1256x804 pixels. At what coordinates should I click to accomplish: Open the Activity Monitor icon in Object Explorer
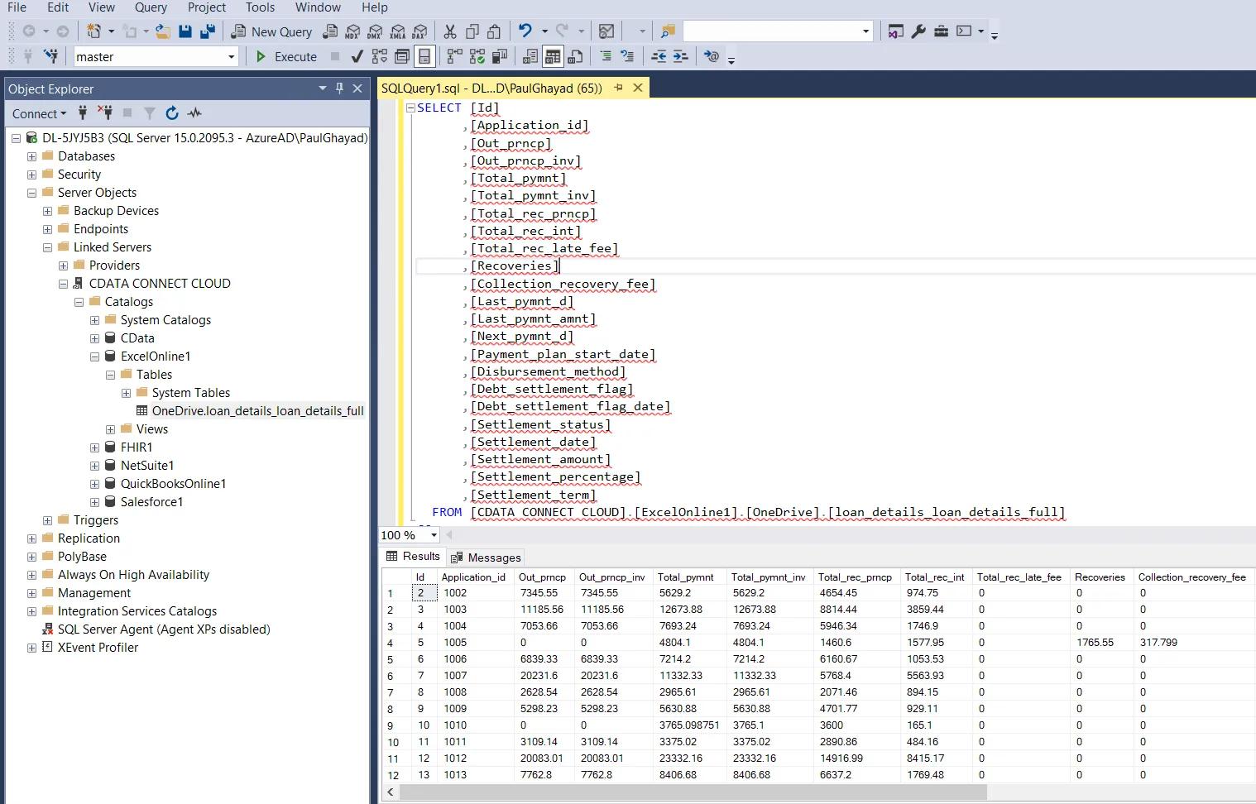tap(194, 113)
